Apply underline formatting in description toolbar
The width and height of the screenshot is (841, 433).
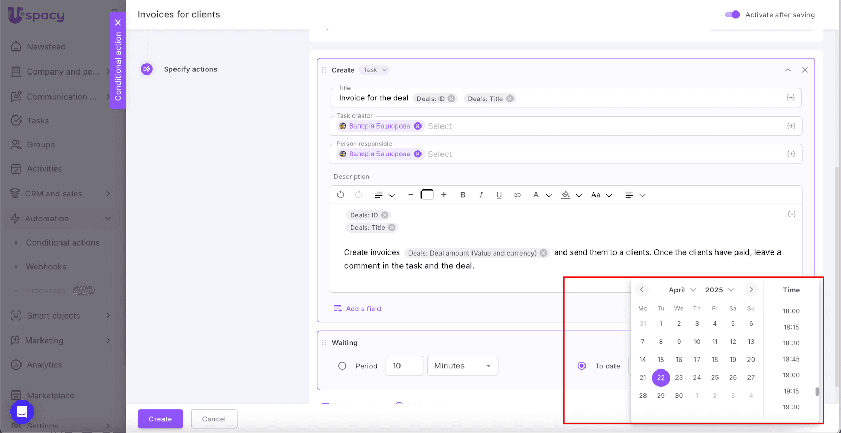coord(499,195)
